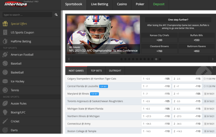Select the Halftime Betting stopwatch icon
Screen dimensions: 216x137
(5, 41)
